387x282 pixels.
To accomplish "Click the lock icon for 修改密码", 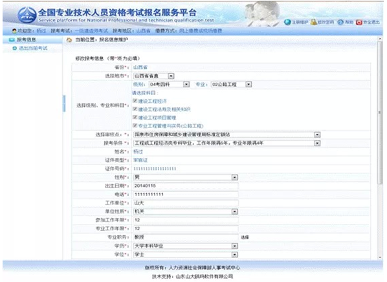I will point(313,22).
